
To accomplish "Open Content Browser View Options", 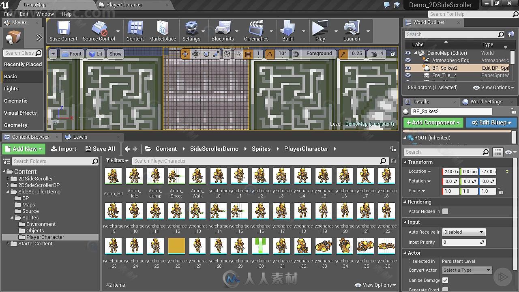I will [375, 285].
